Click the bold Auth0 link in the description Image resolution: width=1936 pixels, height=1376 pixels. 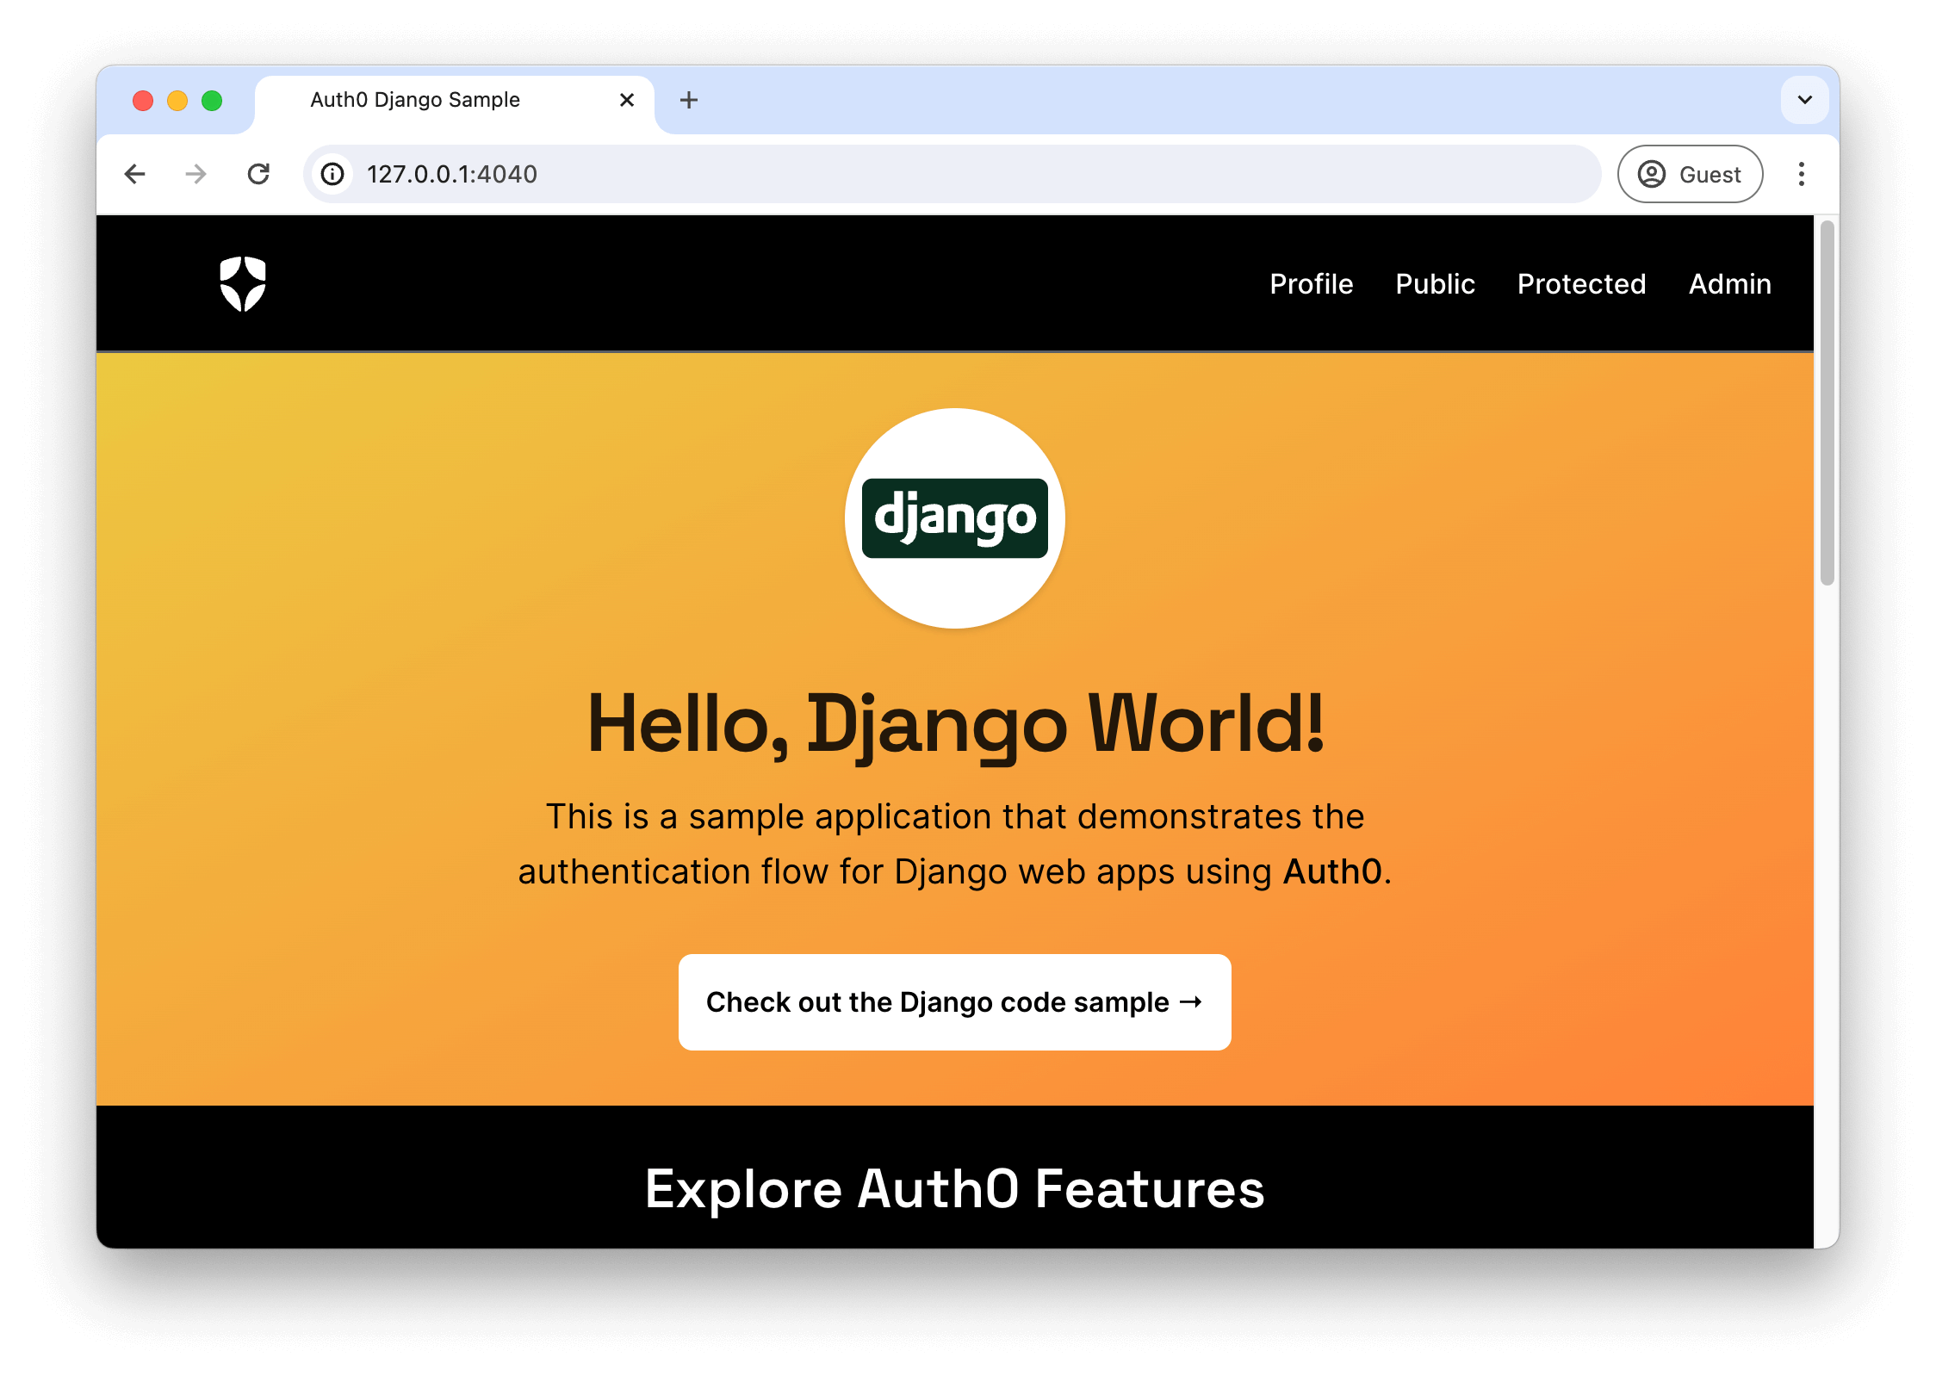pos(1332,871)
